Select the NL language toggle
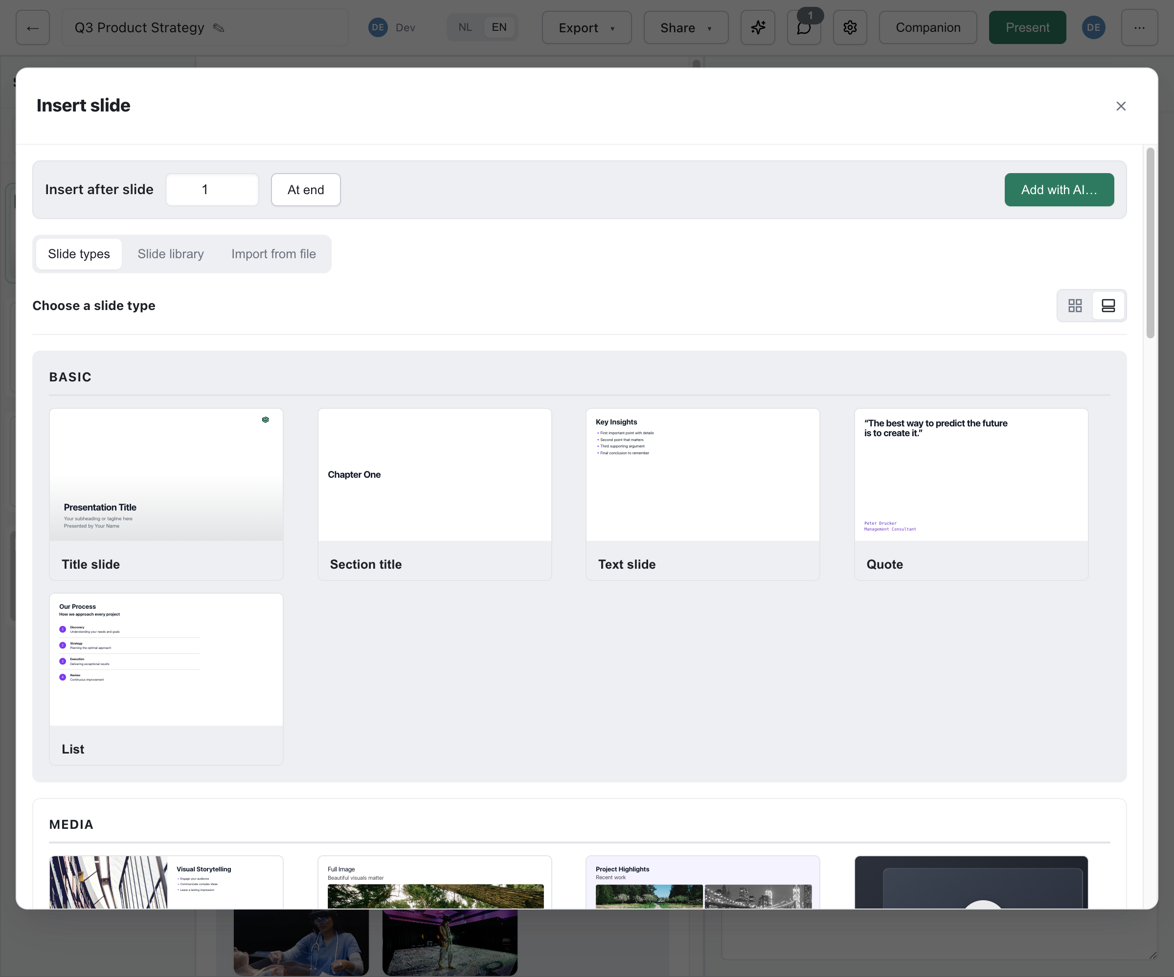This screenshot has height=977, width=1174. pos(465,27)
